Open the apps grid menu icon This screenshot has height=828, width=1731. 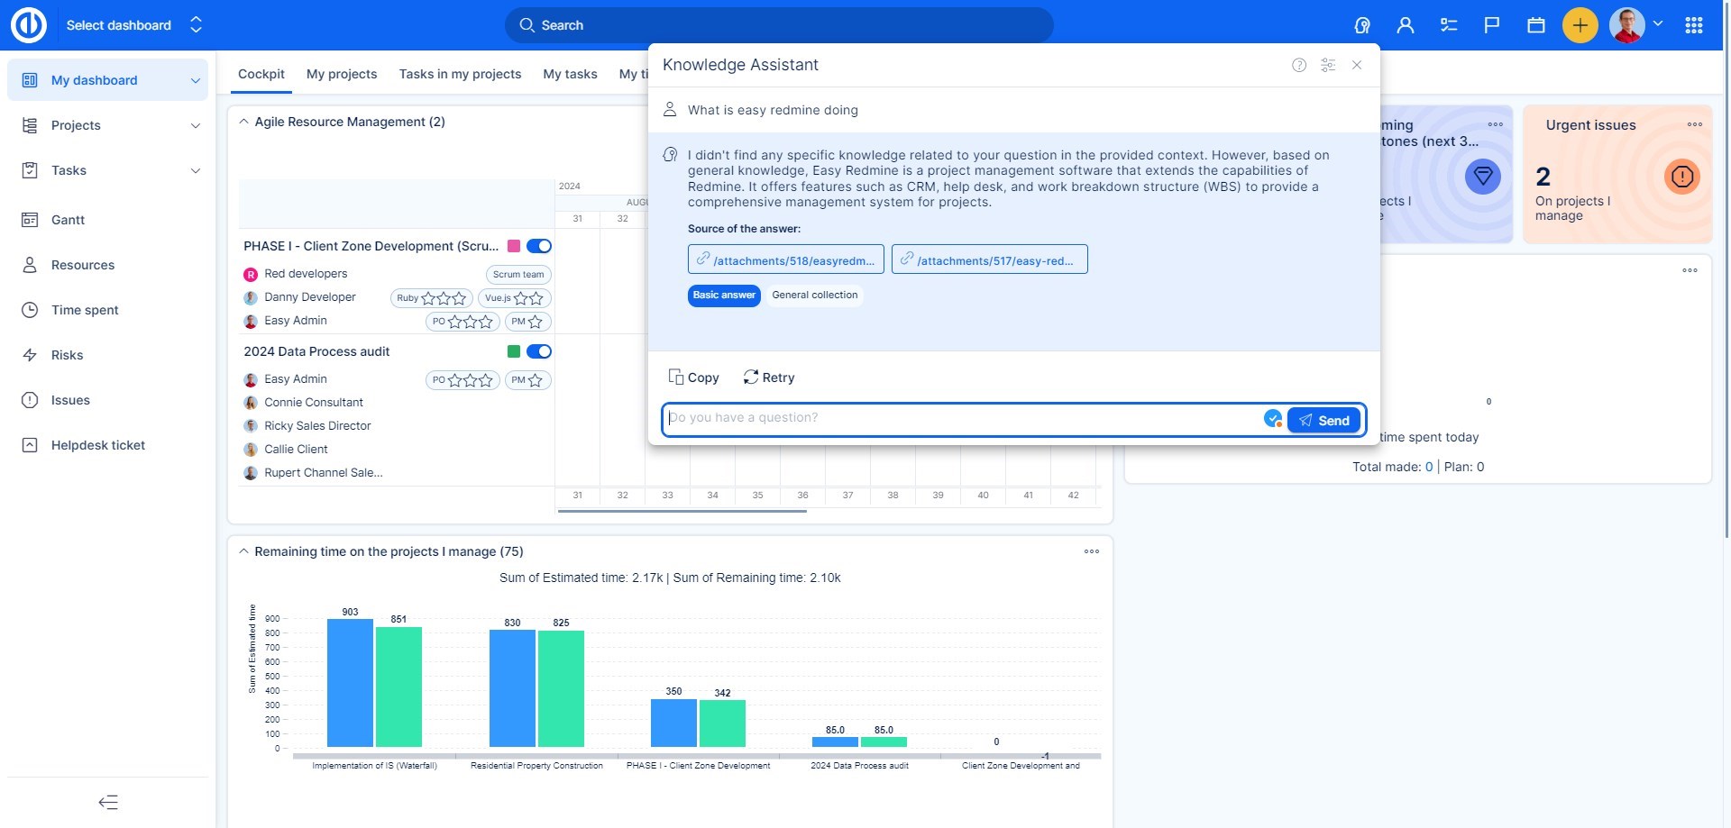tap(1694, 25)
